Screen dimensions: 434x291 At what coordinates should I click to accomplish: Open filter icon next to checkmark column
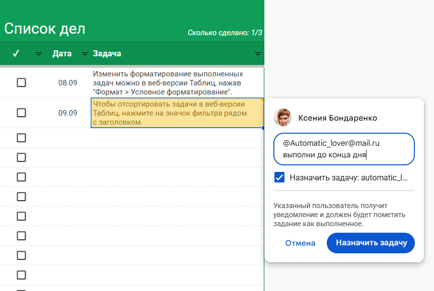(x=38, y=54)
